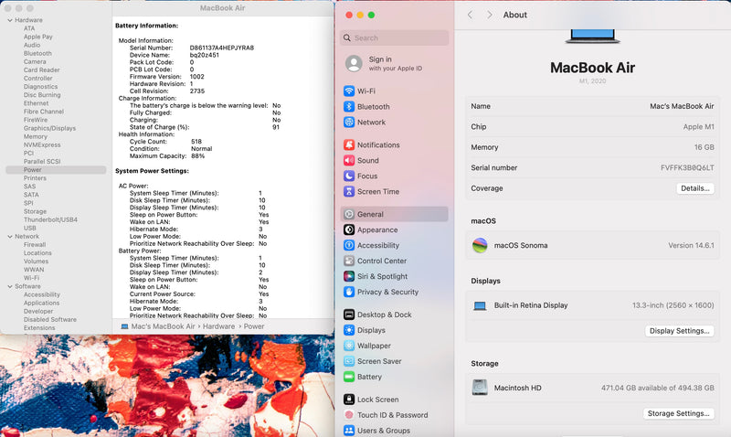Click the Cycle Count value 518
The image size is (731, 437).
click(196, 142)
